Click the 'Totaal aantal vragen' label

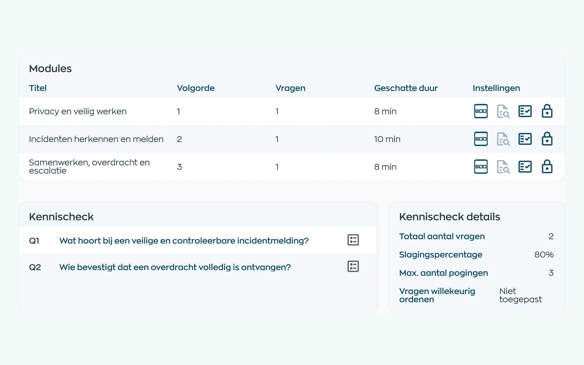[x=442, y=236]
